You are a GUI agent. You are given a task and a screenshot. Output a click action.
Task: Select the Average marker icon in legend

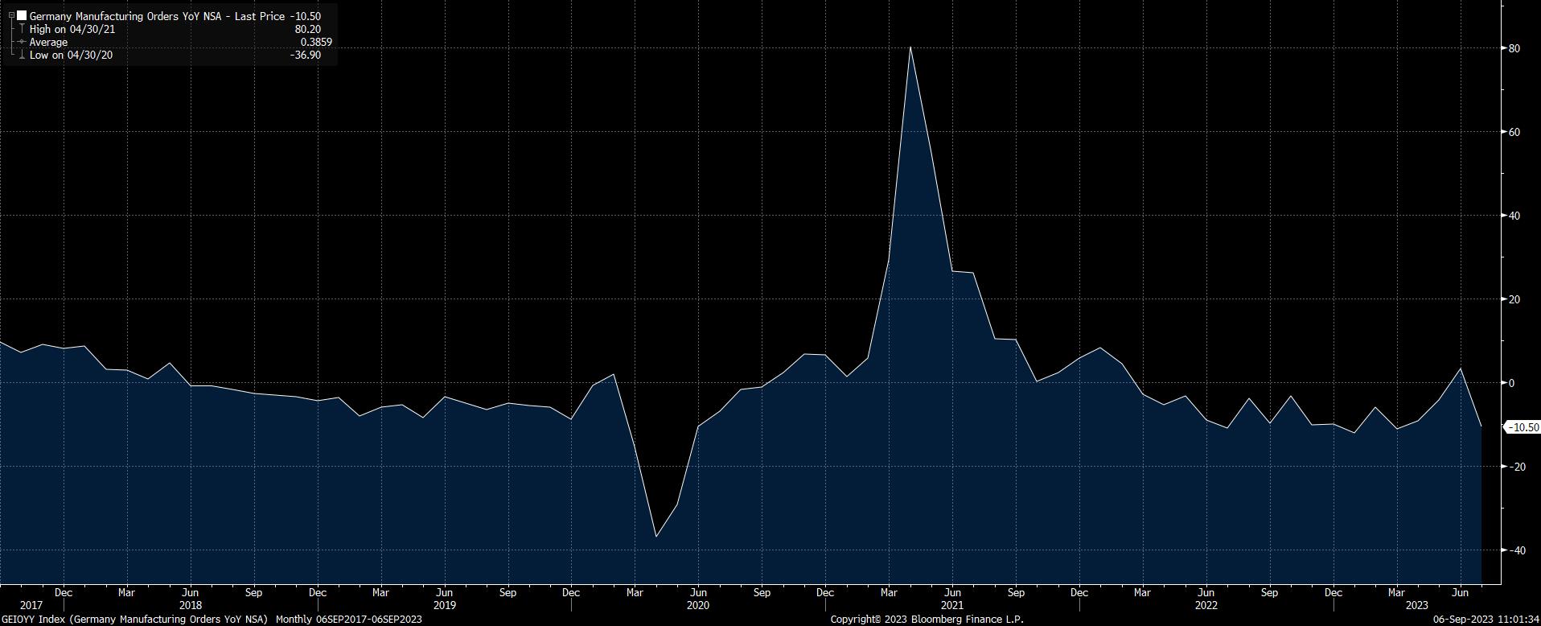tap(22, 42)
